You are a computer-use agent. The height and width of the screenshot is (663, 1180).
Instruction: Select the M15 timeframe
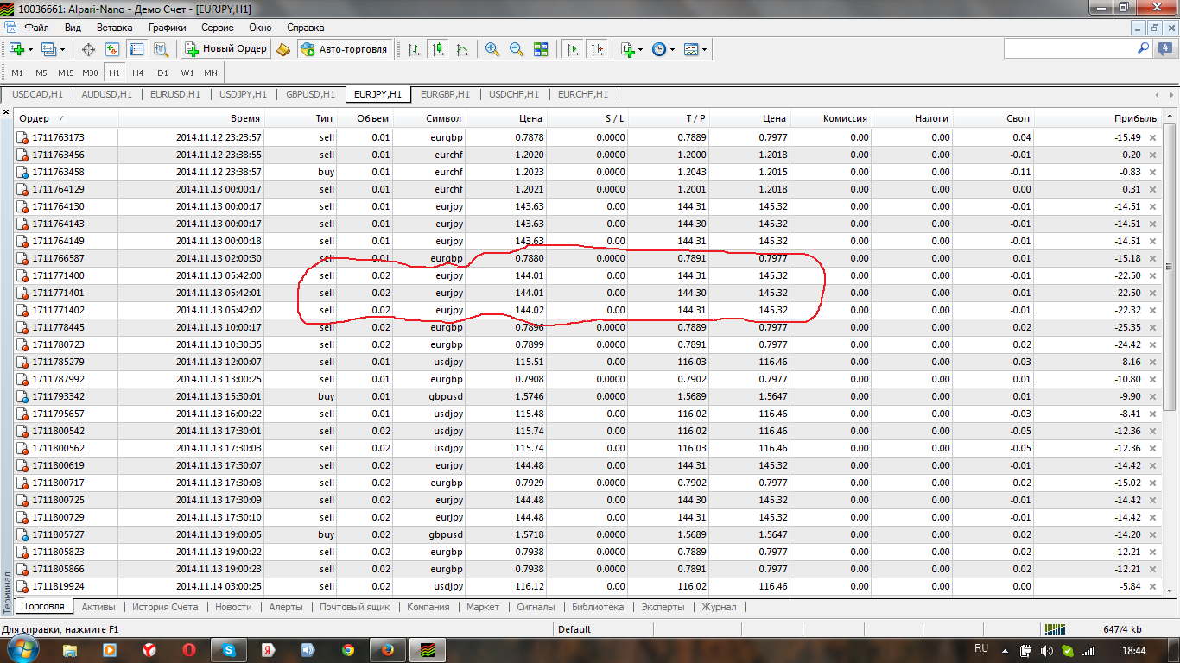[66, 73]
